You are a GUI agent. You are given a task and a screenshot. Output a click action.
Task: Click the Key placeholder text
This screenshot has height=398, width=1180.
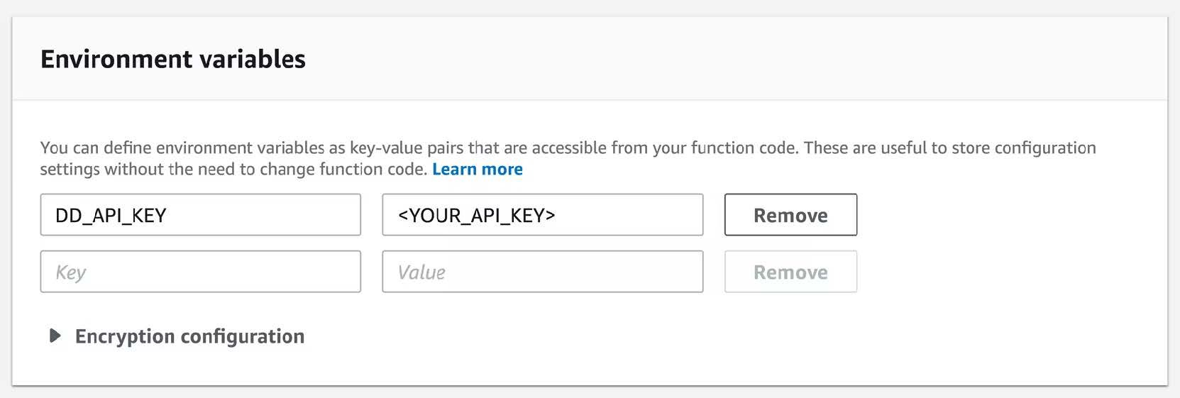click(x=71, y=272)
